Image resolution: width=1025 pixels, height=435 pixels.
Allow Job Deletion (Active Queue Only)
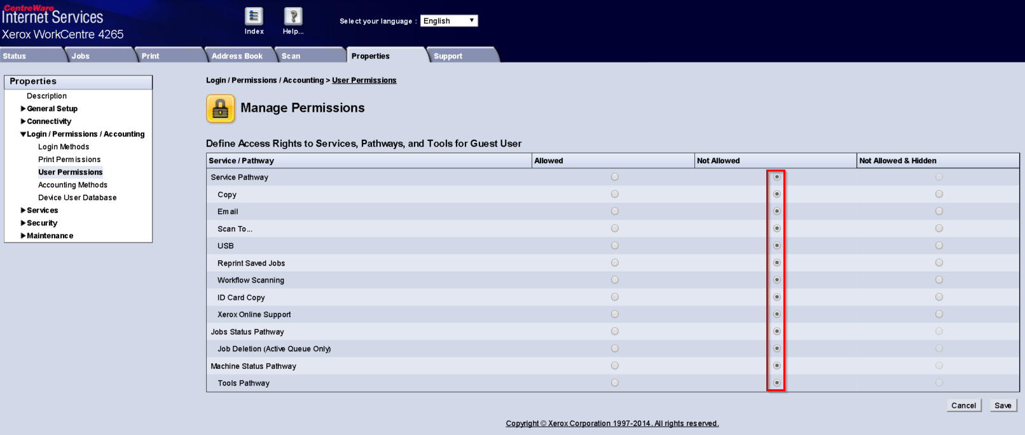coord(615,349)
